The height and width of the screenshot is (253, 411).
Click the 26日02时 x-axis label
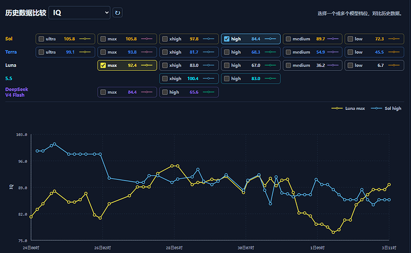click(x=102, y=248)
